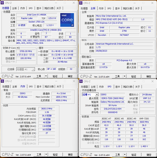Close the SPD CPU-Z window

153,81
